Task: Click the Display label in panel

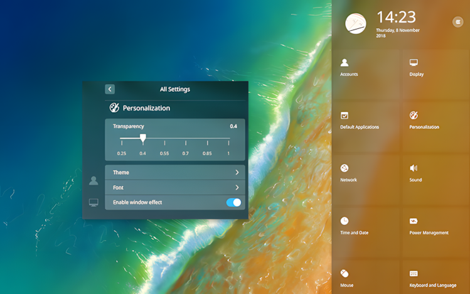Action: tap(417, 74)
